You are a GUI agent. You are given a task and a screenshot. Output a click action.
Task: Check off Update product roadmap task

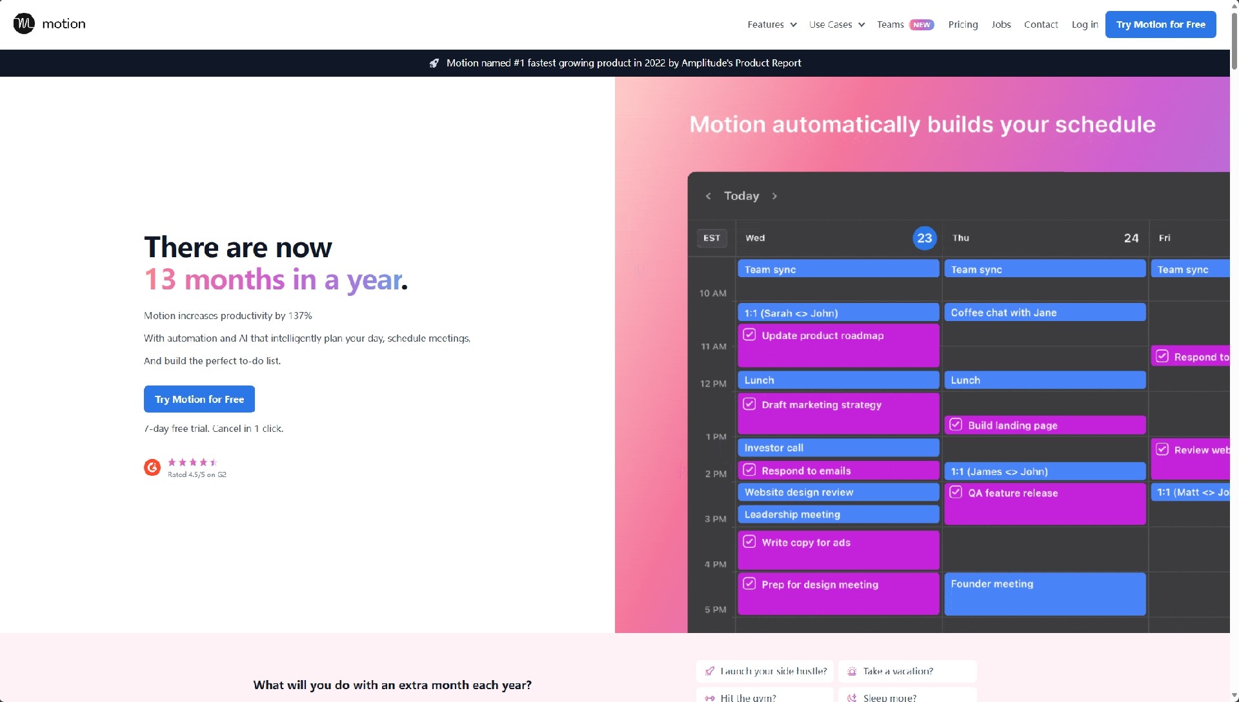click(x=749, y=335)
